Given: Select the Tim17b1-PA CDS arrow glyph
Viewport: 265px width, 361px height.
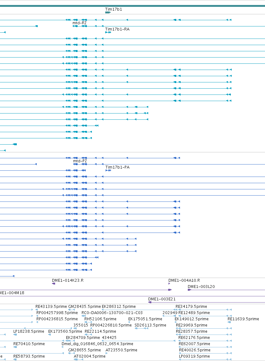Looking at the screenshot, I should point(108,170).
